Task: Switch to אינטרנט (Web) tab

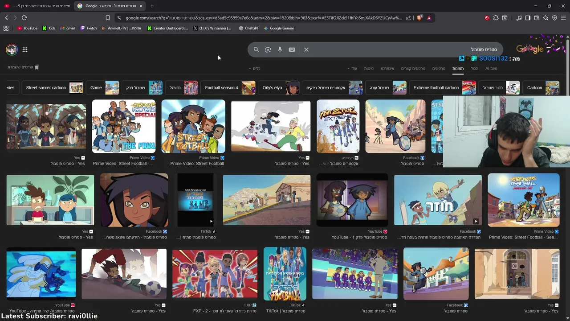Action: pos(387,69)
